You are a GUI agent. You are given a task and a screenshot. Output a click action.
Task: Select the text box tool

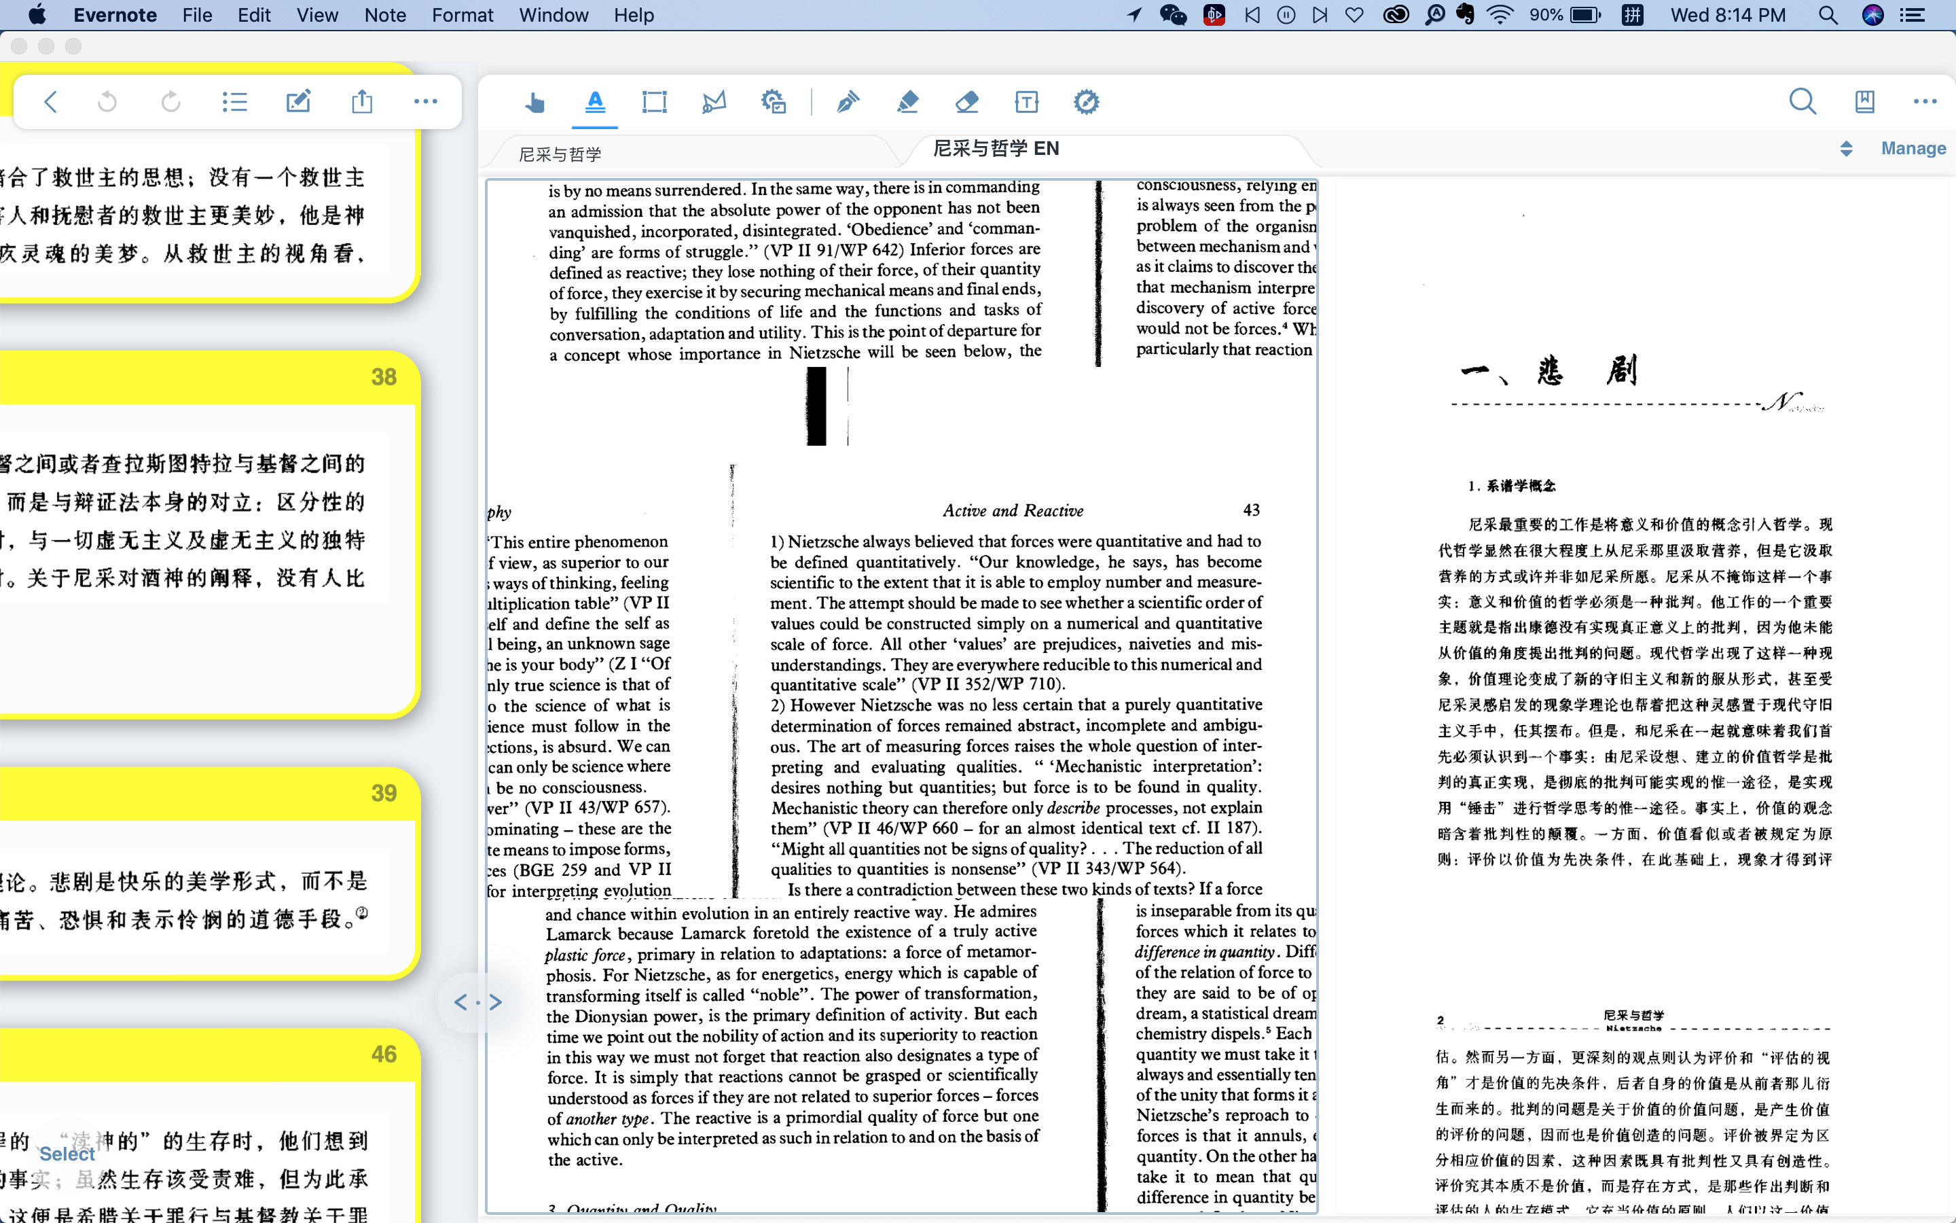[1026, 102]
